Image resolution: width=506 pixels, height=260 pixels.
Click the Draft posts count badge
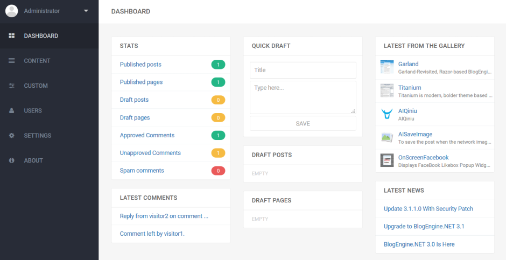tap(218, 100)
